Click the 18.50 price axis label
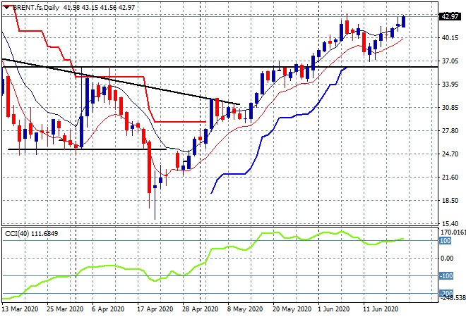Screen dimensions: 466x317 click(x=450, y=201)
